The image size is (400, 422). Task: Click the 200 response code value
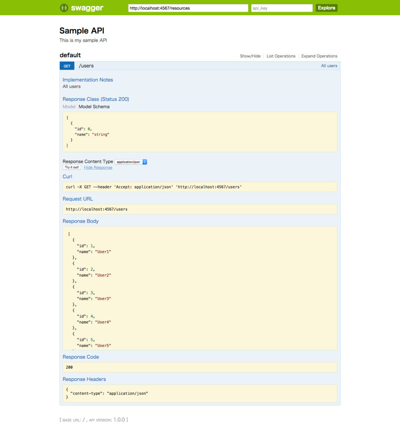pyautogui.click(x=70, y=367)
